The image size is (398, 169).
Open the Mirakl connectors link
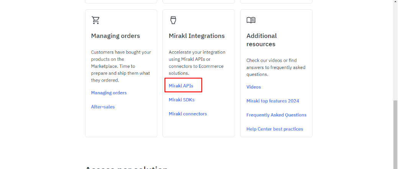(188, 114)
